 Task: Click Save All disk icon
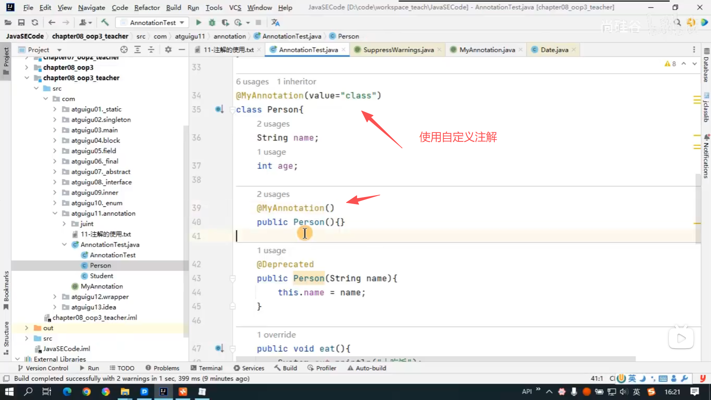[x=21, y=23]
